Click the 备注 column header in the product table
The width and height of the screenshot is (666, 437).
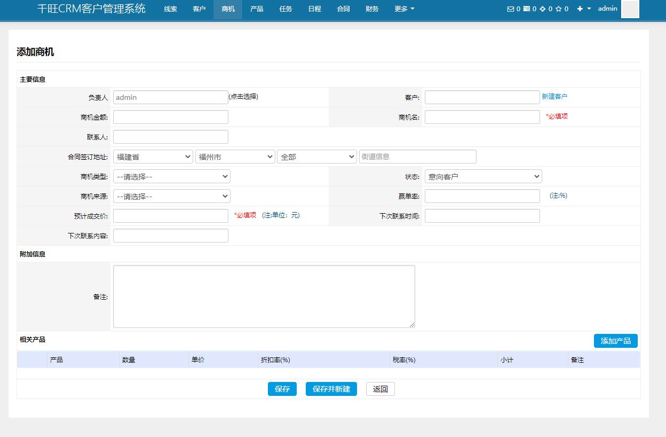tap(577, 360)
